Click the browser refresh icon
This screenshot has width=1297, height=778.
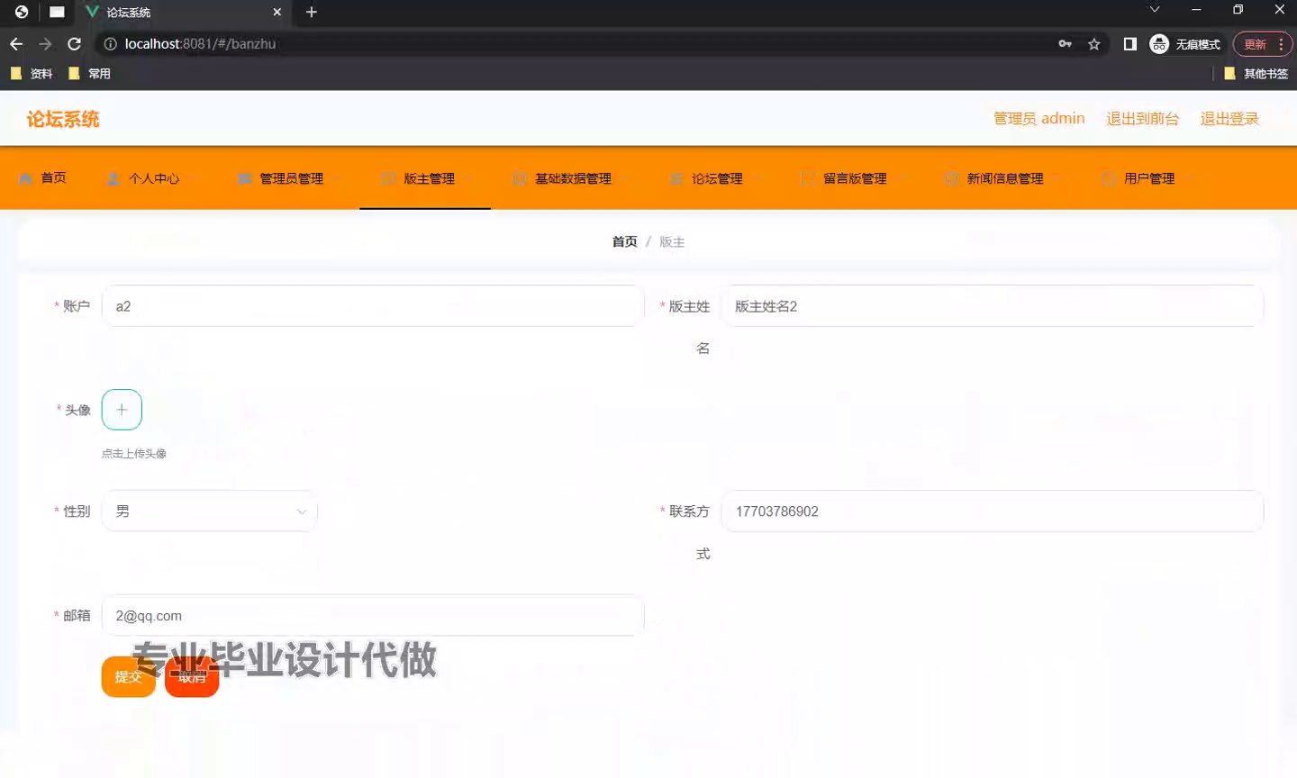(75, 43)
